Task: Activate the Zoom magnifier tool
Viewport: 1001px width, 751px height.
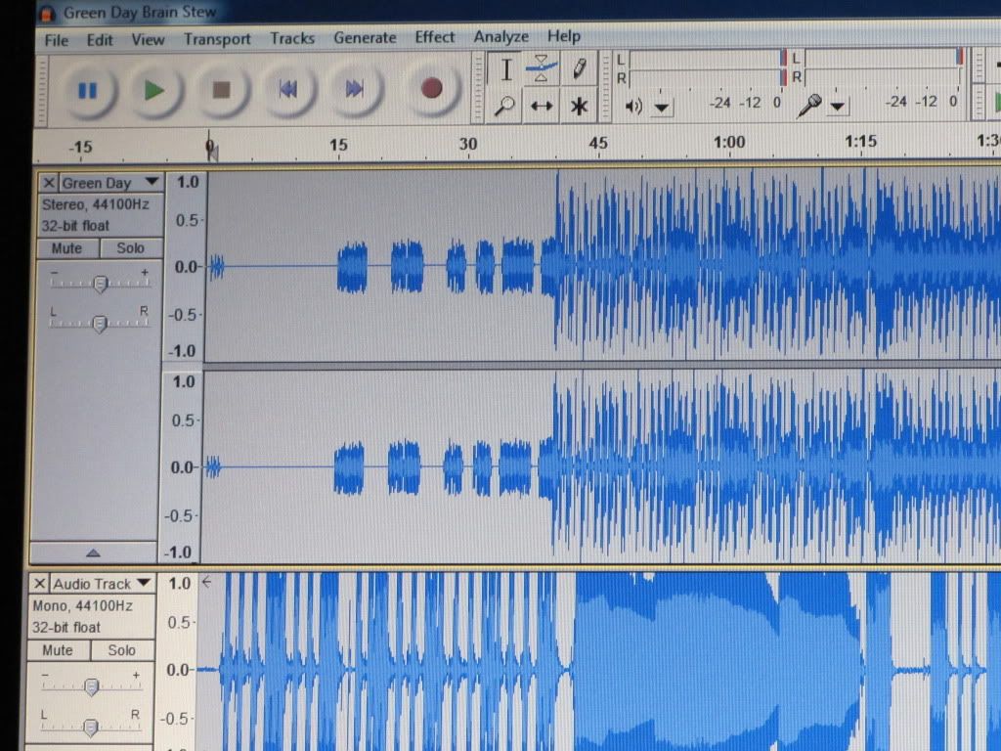Action: click(x=505, y=106)
